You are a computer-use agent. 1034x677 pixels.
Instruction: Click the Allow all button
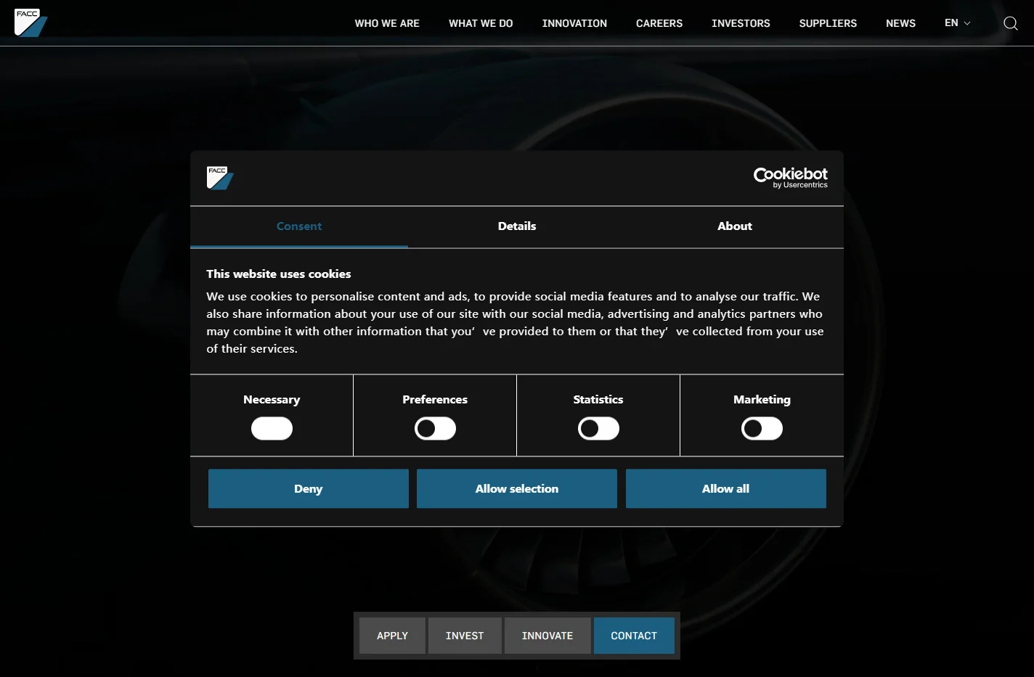tap(725, 488)
